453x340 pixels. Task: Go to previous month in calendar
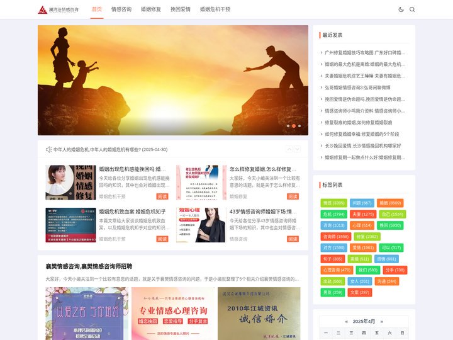point(347,322)
